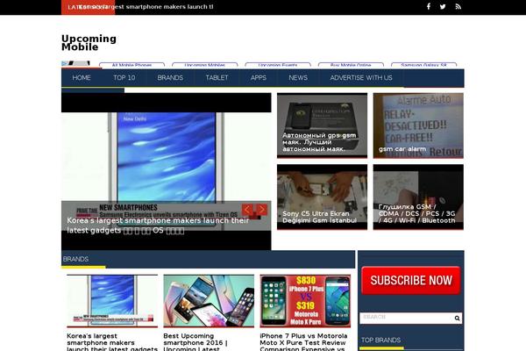Click the Upcoming Mobiles ad link

pos(204,64)
